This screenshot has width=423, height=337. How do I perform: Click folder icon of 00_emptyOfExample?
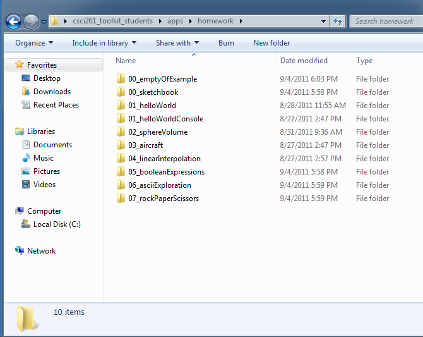(x=121, y=78)
